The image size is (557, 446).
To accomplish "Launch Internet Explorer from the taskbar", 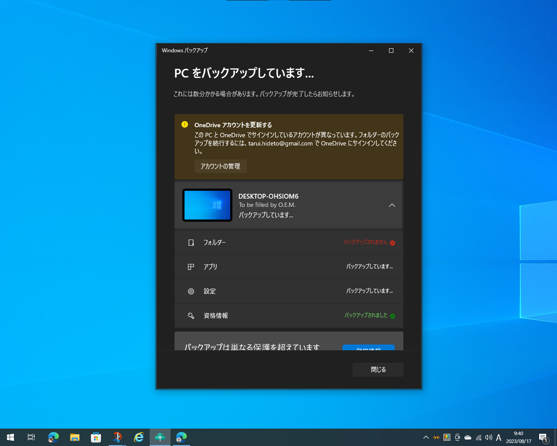I will (x=138, y=437).
